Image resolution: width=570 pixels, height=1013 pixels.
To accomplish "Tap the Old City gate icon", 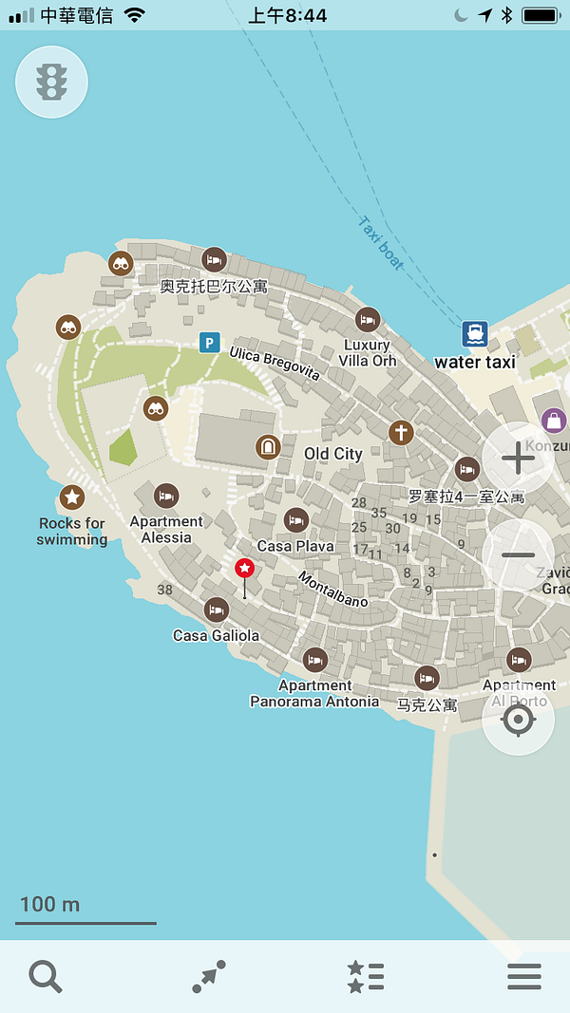I will [268, 446].
